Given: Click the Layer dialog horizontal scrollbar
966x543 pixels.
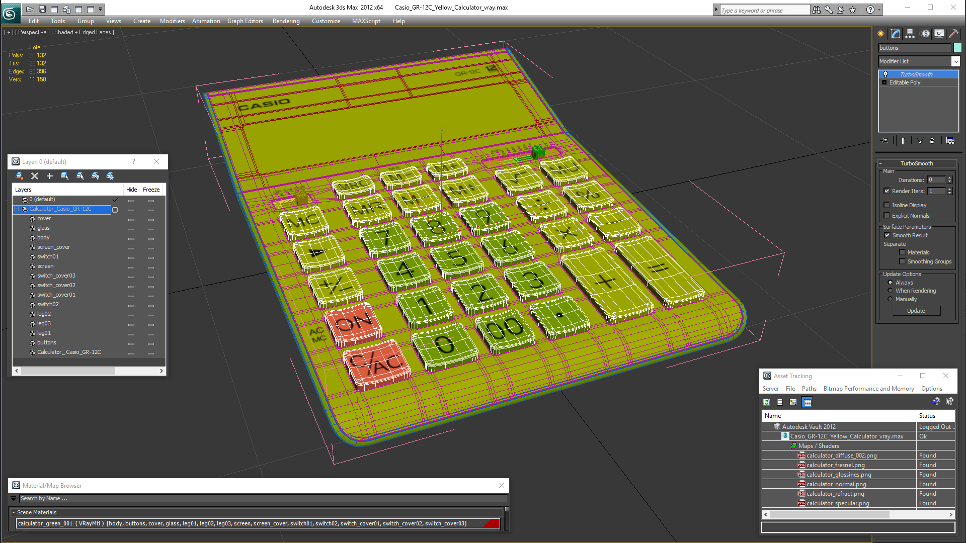Looking at the screenshot, I should click(89, 371).
